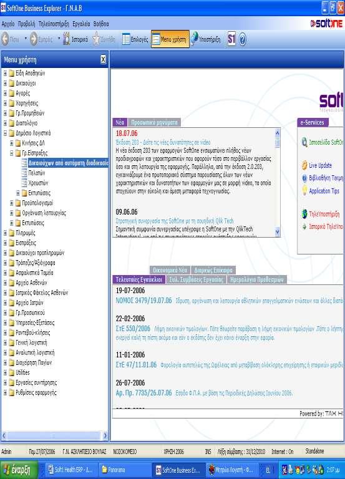Select SoftOne Business Ex... taskbar button

[x=178, y=470]
